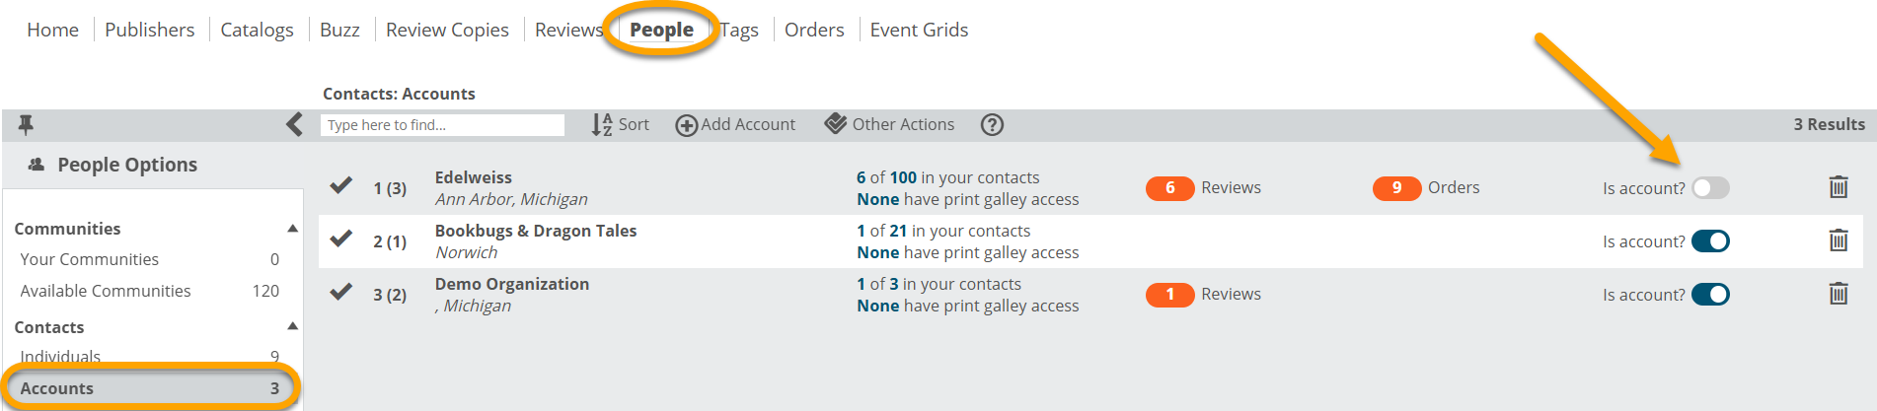
Task: Open Edelweiss 9 Orders link
Action: pyautogui.click(x=1426, y=187)
